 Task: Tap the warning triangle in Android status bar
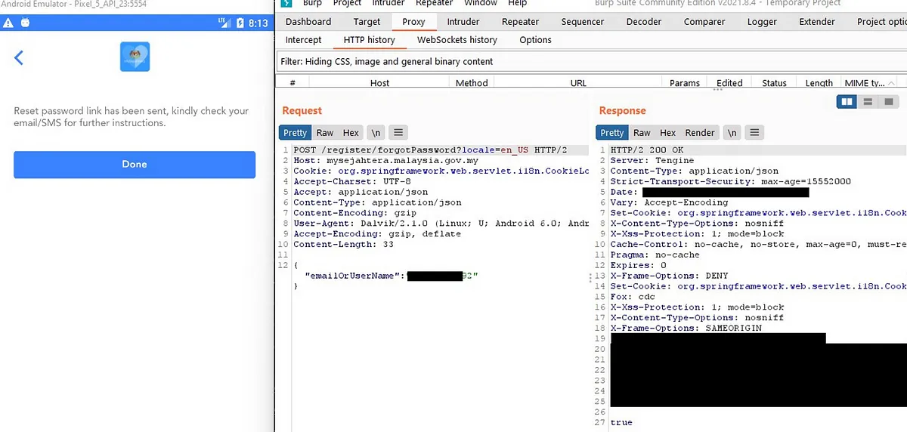click(8, 23)
